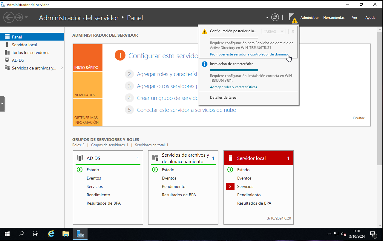Image resolution: width=383 pixels, height=241 pixels.
Task: Click the Panel dashboard icon in sidebar
Action: 7,37
